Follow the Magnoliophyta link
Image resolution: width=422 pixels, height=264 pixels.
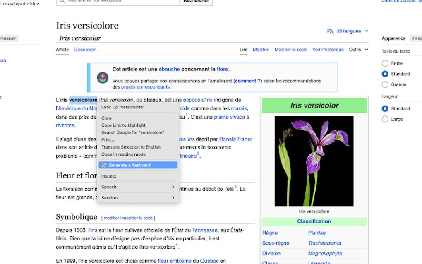pos(325,253)
